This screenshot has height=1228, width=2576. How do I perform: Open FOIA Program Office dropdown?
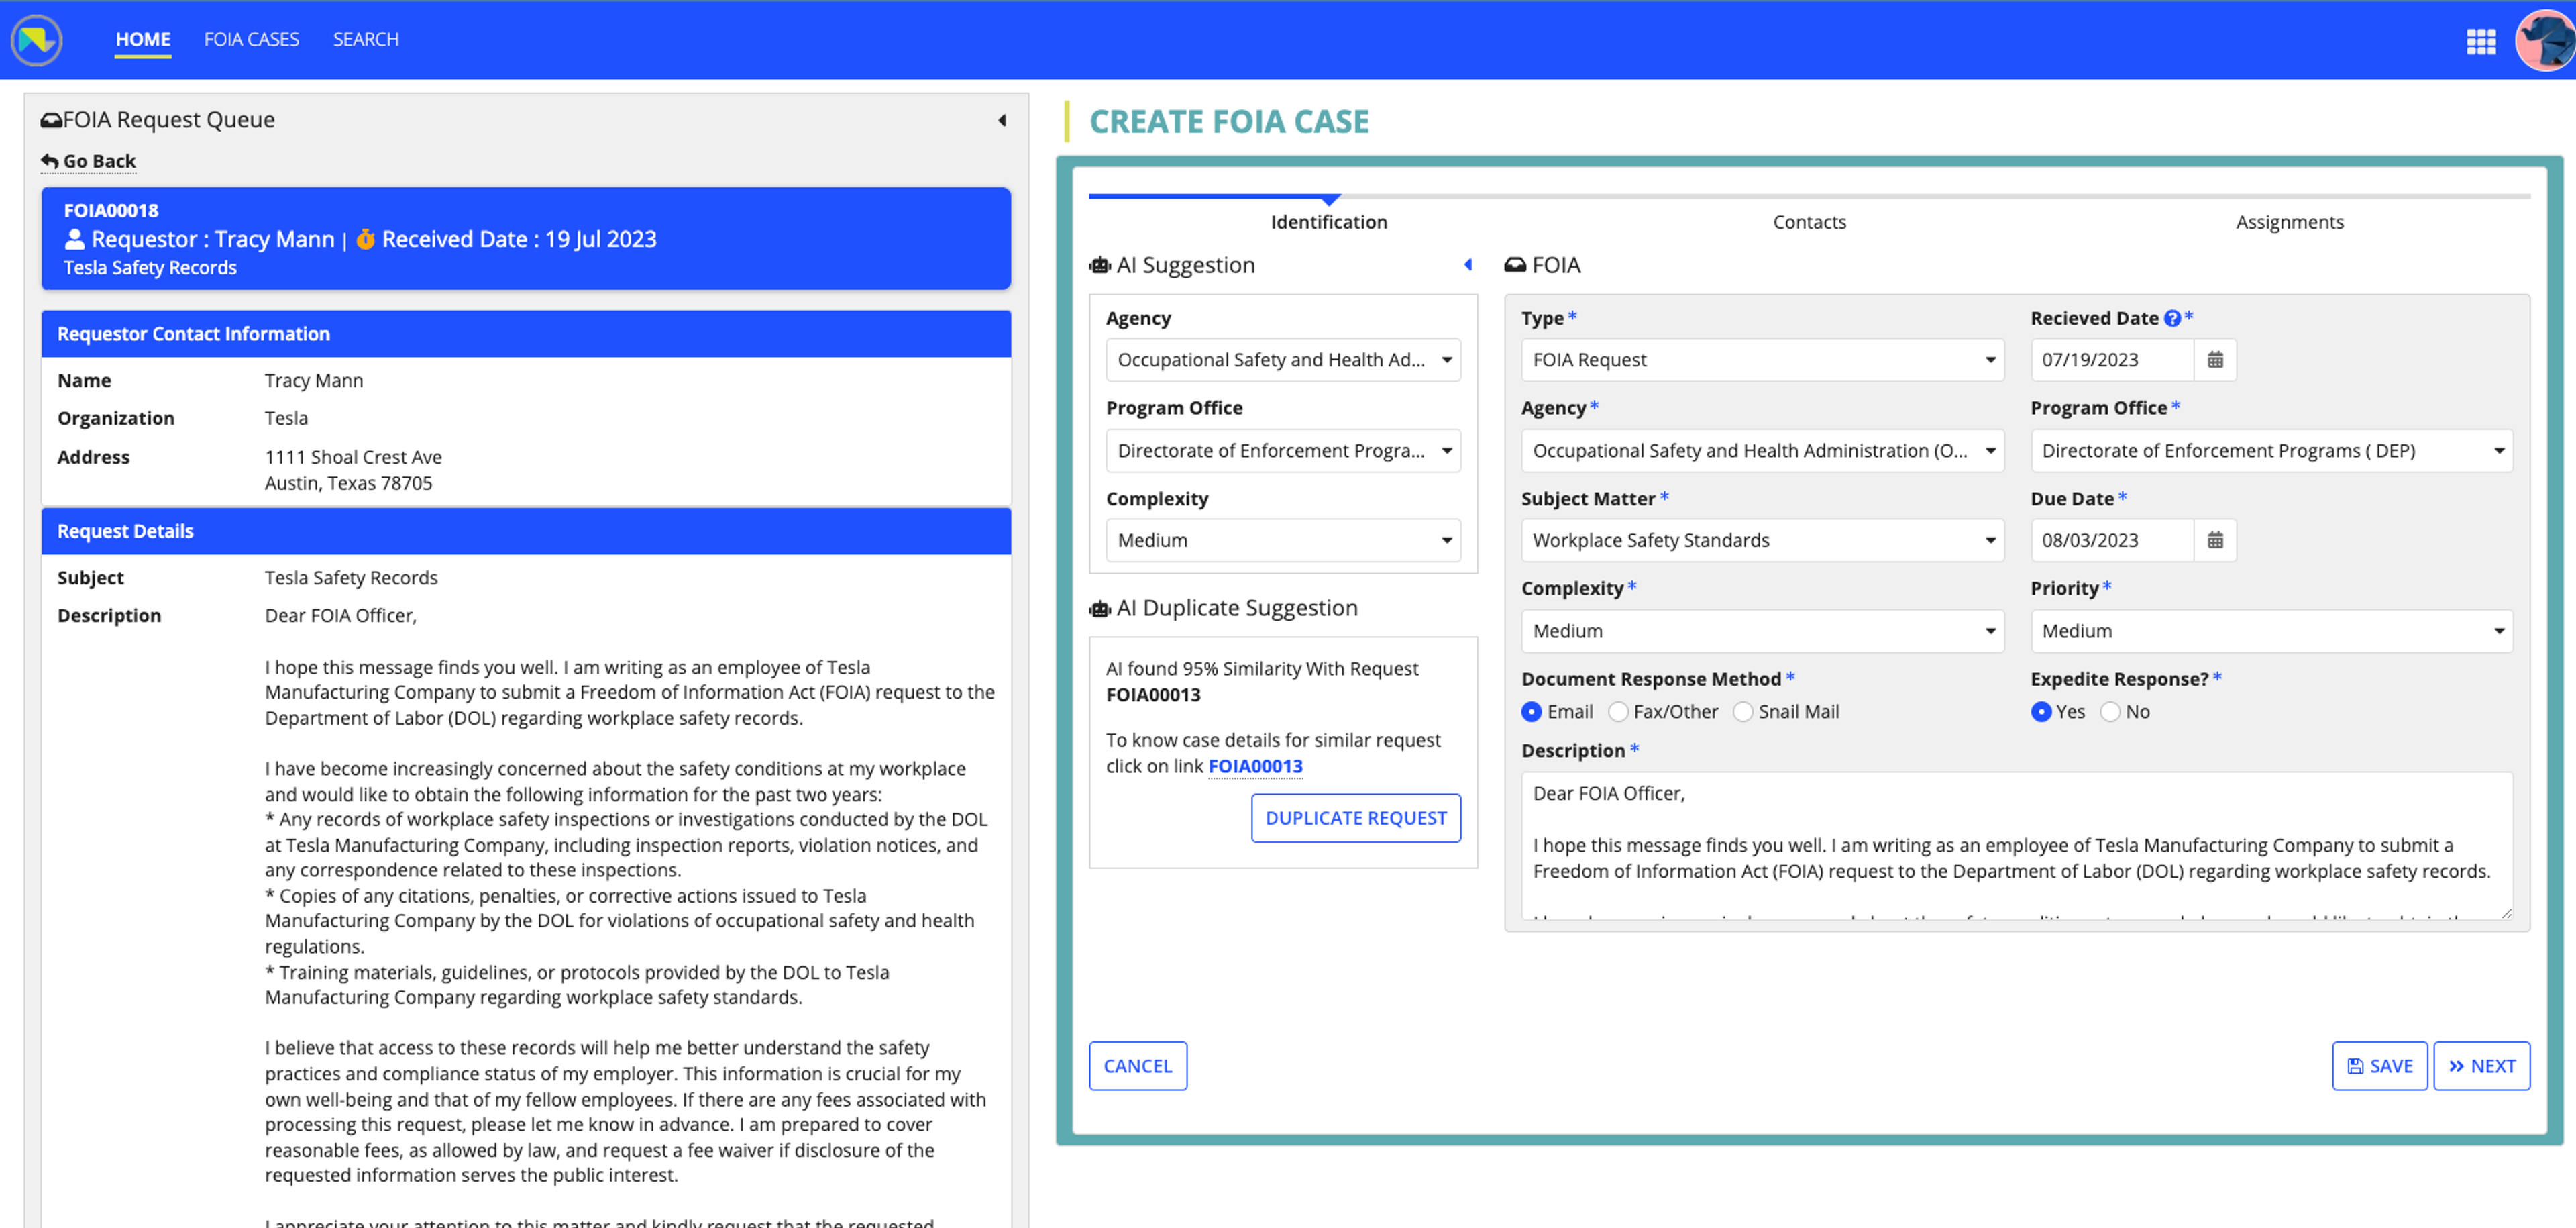tap(2271, 451)
